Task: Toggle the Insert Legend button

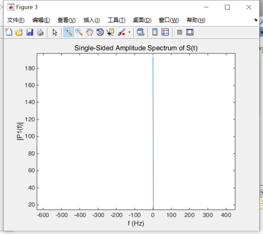Action: click(165, 32)
